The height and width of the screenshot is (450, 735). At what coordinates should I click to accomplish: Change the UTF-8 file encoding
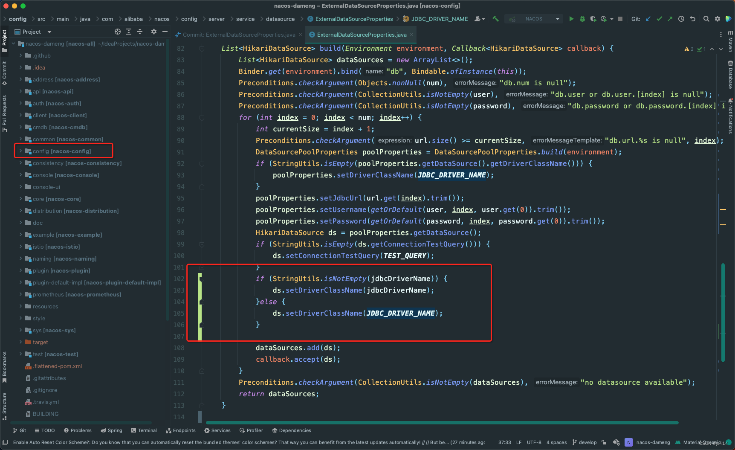tap(534, 442)
